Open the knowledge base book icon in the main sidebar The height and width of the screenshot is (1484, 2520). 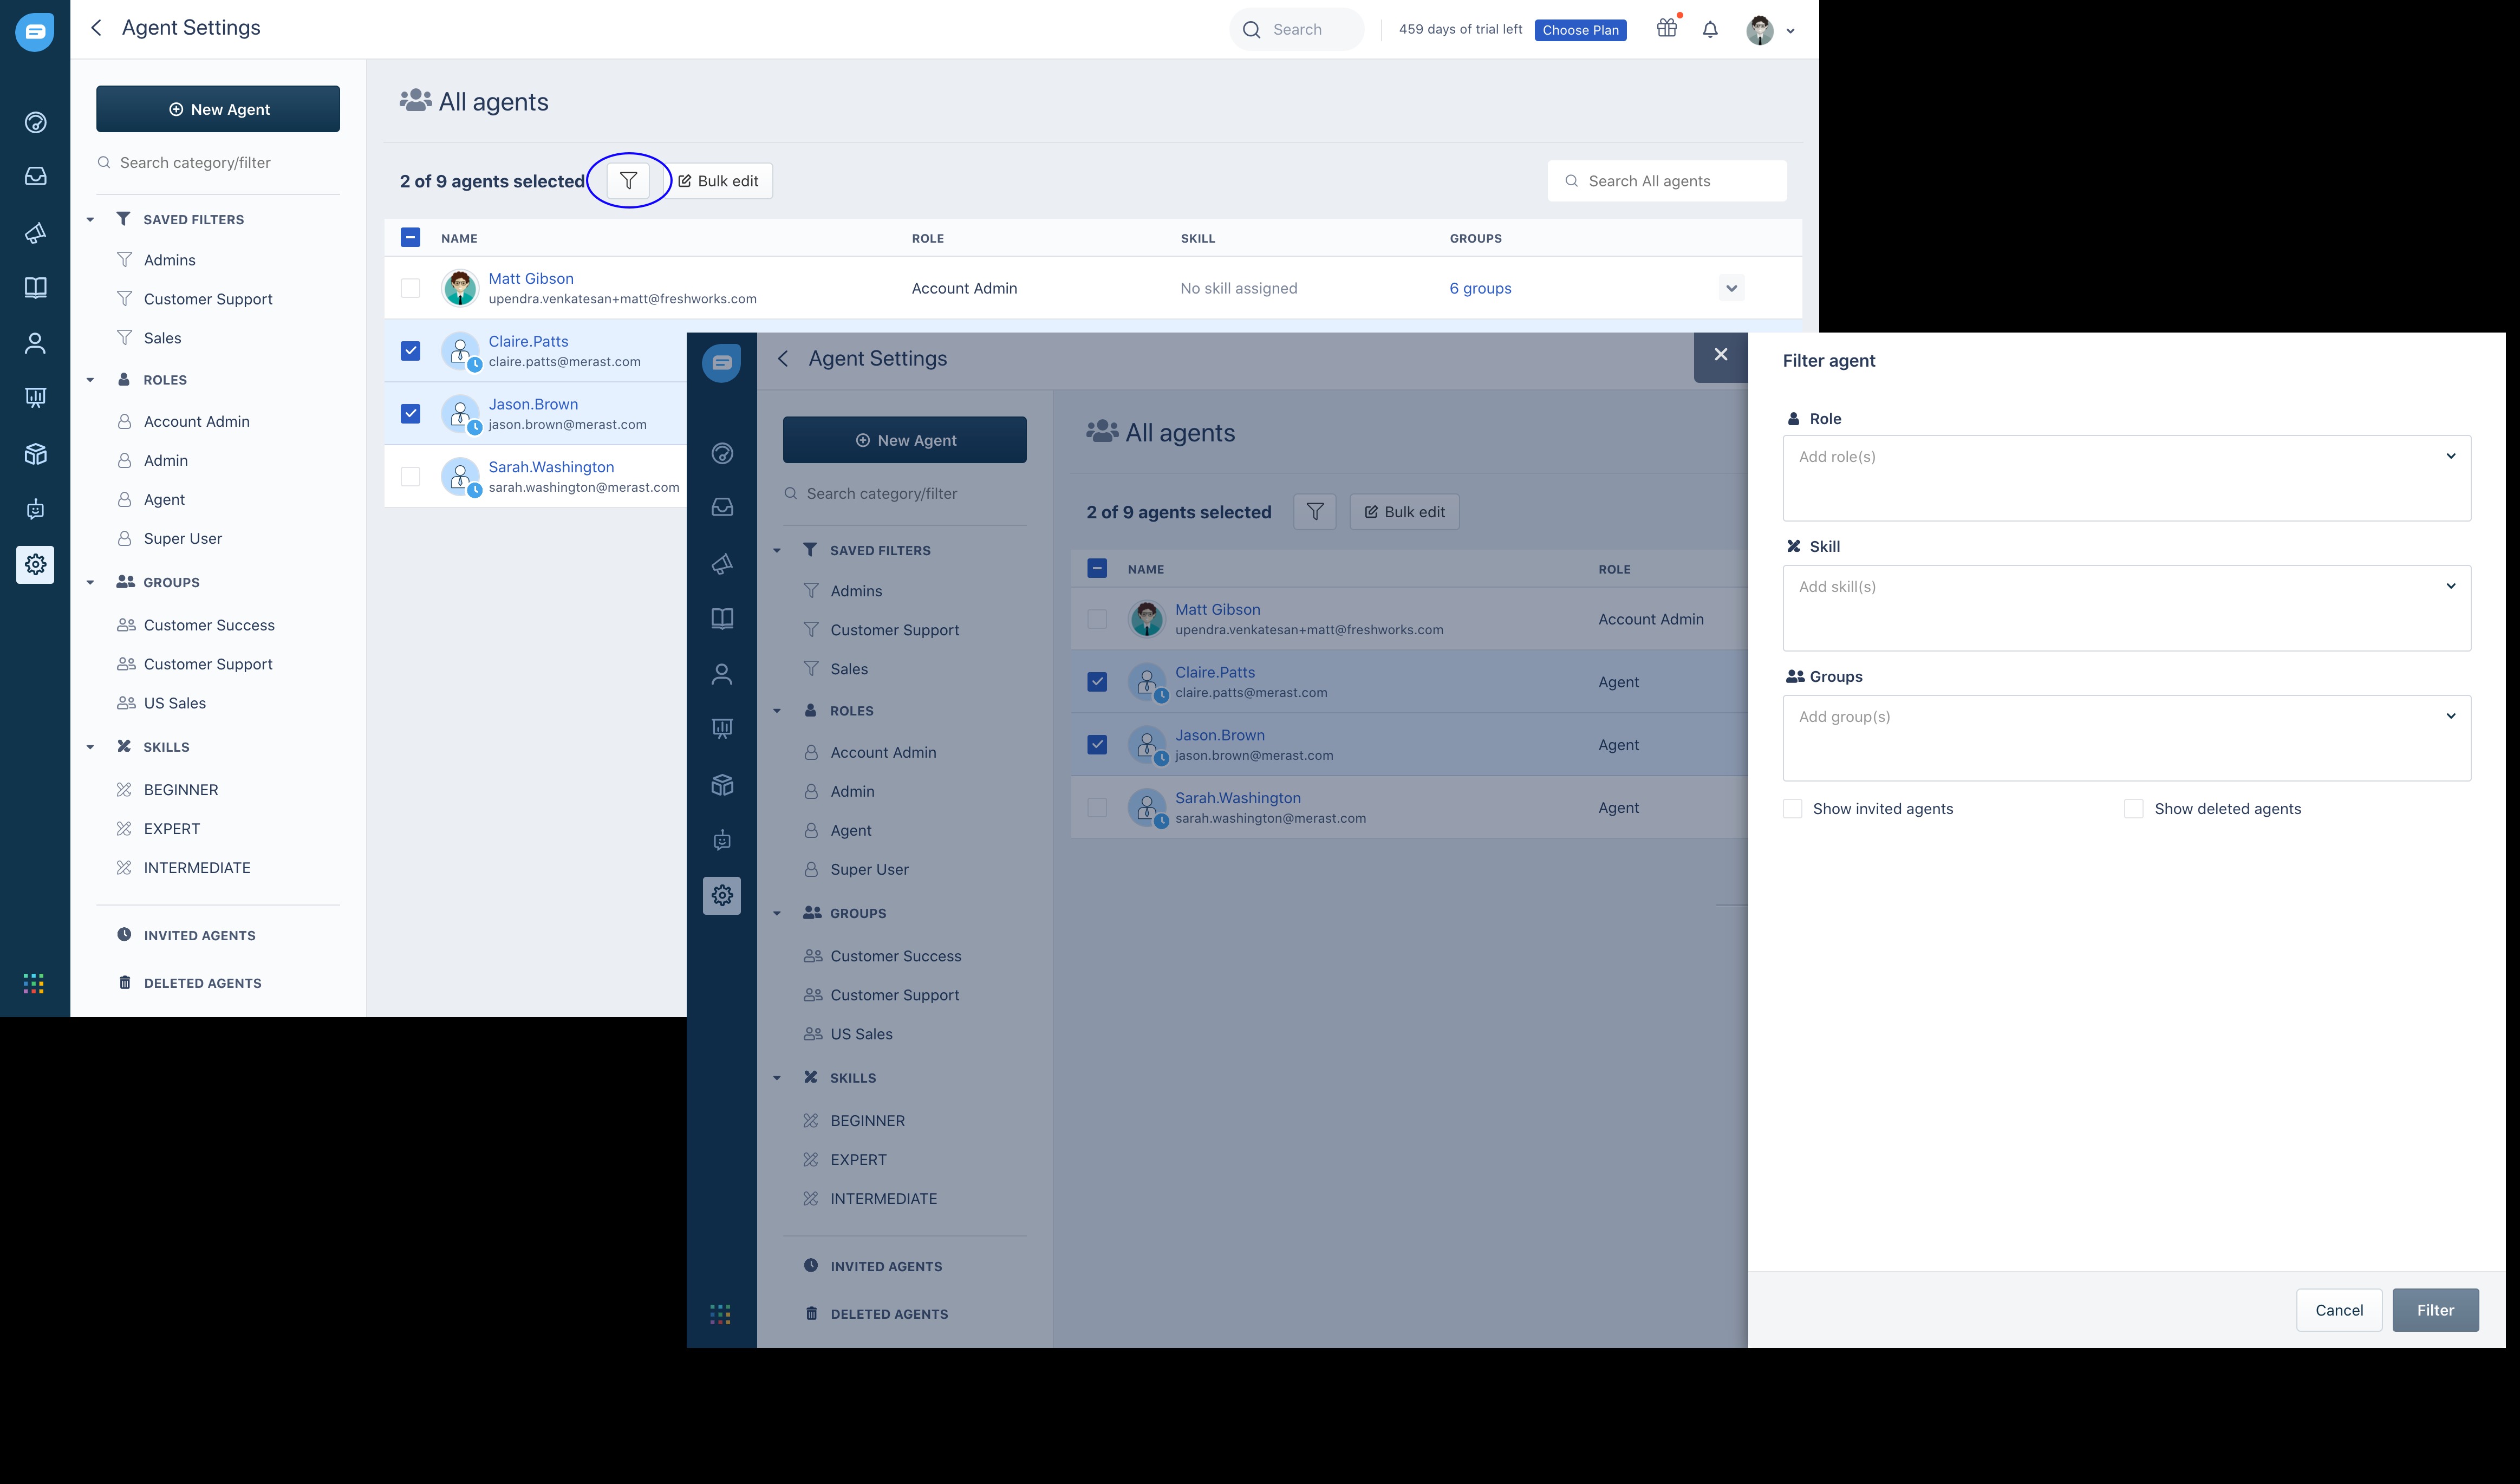pyautogui.click(x=35, y=288)
